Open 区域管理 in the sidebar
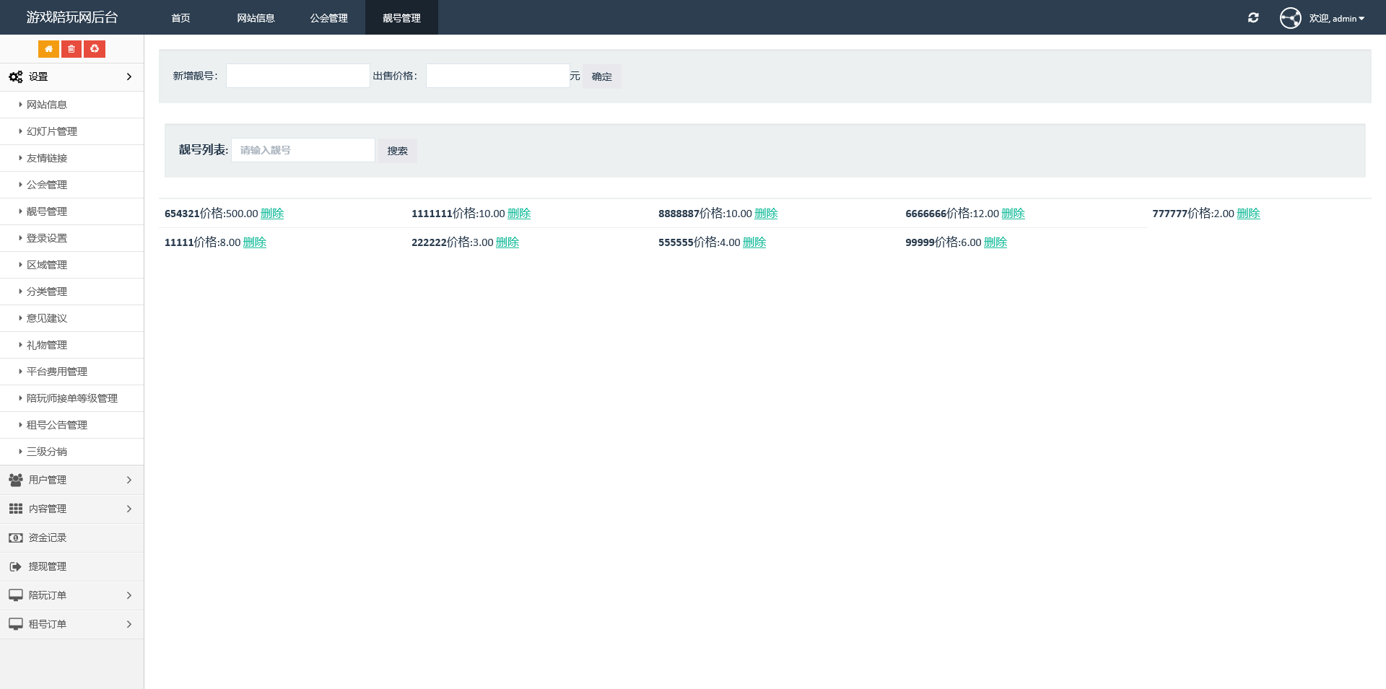The image size is (1386, 689). 72,265
